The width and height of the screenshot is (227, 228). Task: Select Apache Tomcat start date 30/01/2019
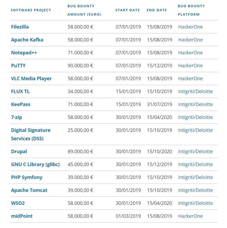coord(128,190)
